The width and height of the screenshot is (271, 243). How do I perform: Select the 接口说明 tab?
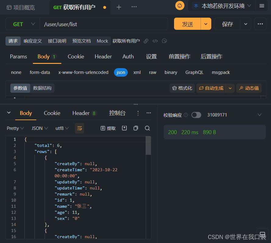point(57,41)
